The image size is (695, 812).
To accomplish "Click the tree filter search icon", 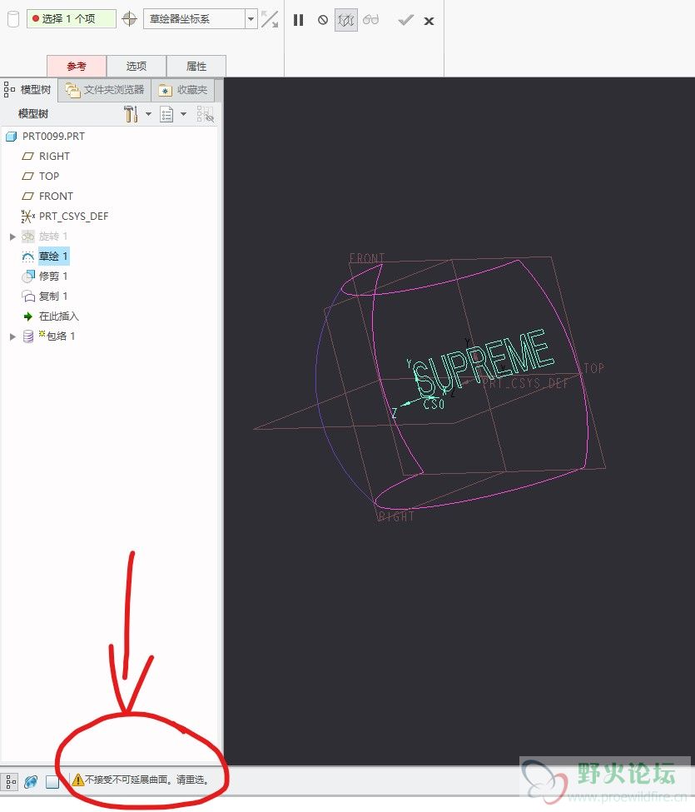I will (205, 114).
